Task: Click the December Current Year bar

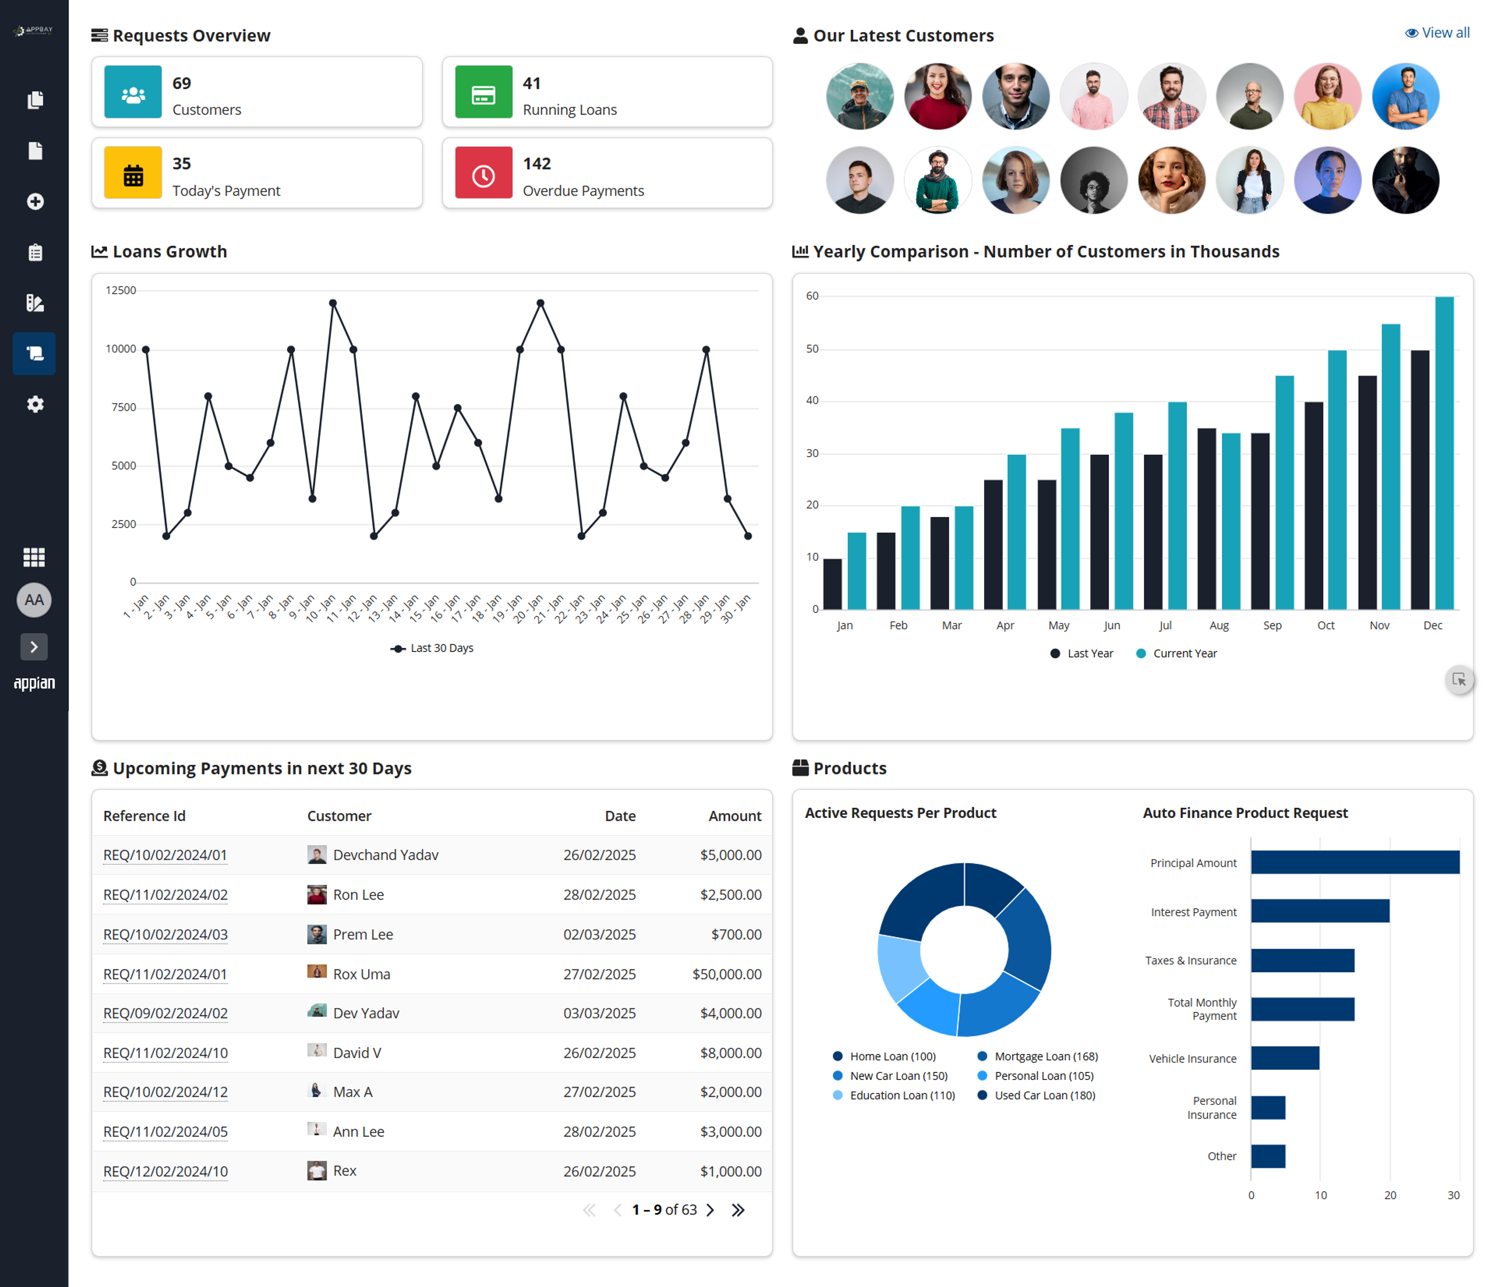Action: (x=1444, y=453)
